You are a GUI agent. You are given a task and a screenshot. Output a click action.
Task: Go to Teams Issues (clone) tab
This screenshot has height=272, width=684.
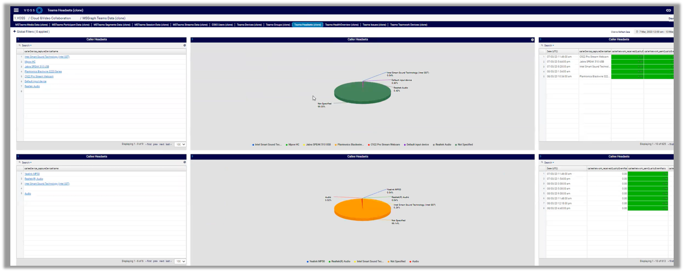374,25
